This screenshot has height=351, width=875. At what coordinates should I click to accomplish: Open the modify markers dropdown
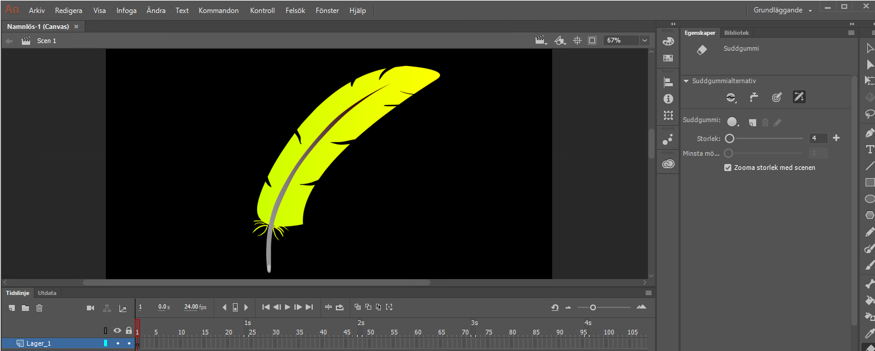coord(389,307)
